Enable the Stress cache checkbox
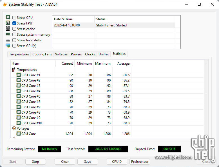The image size is (219, 167). [14, 29]
